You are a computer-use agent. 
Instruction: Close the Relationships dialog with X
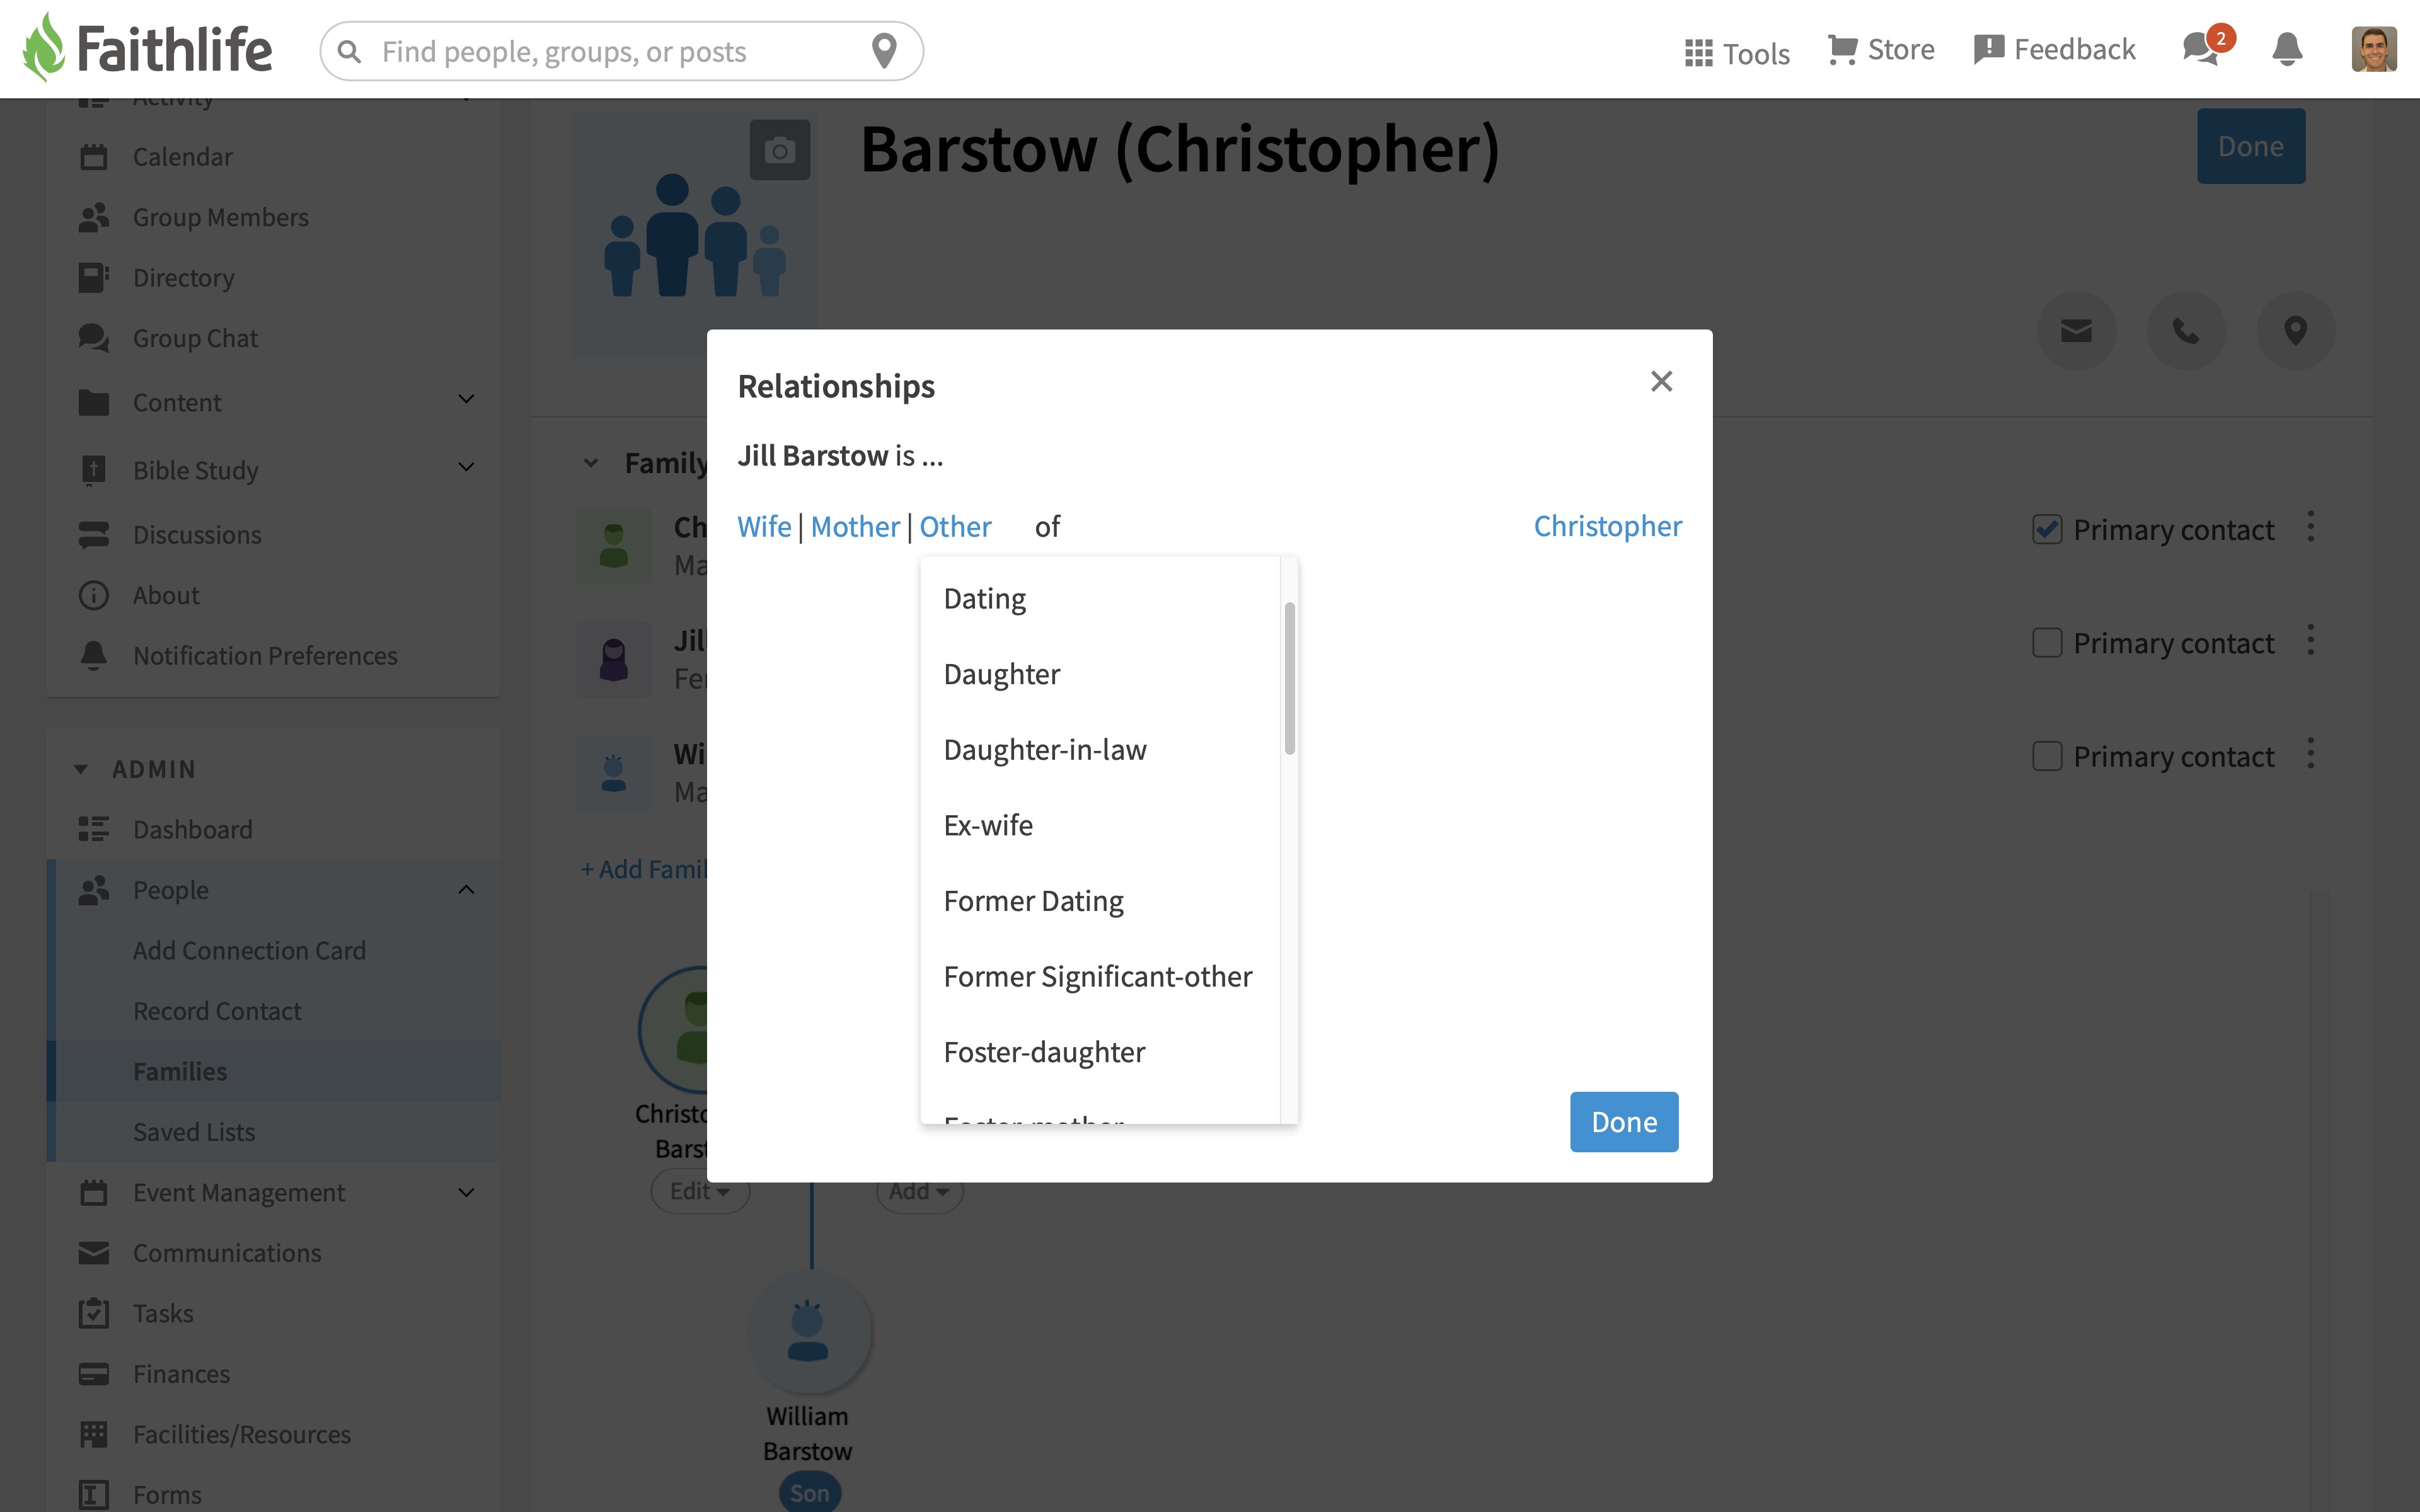coord(1661,381)
